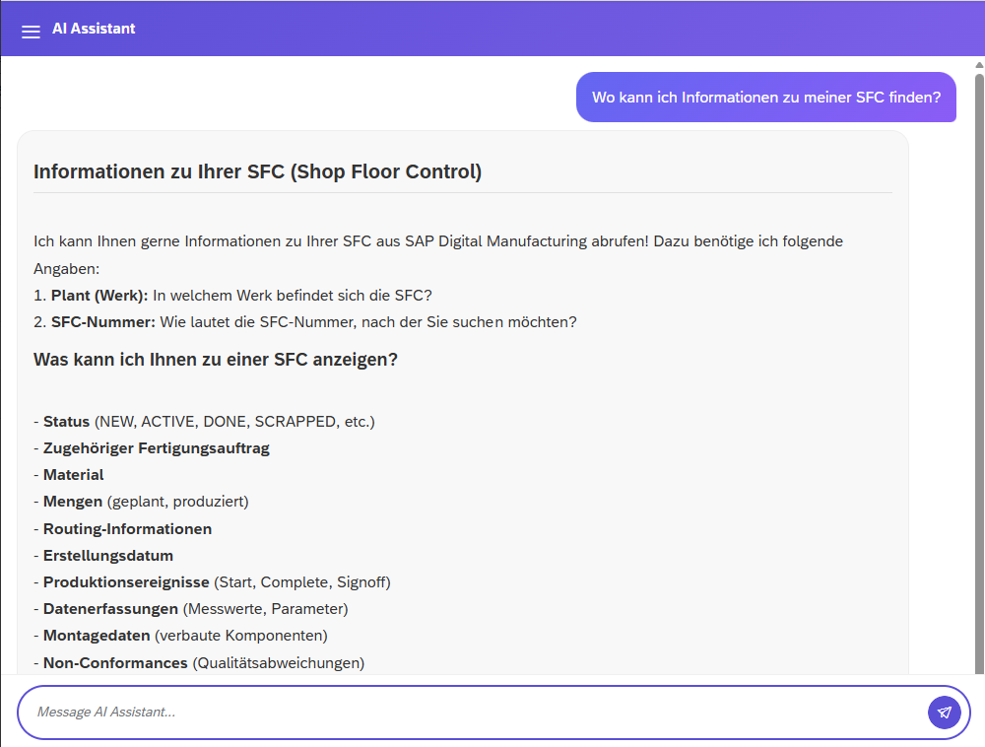985x747 pixels.
Task: Click the Material bullet
Action: [69, 475]
